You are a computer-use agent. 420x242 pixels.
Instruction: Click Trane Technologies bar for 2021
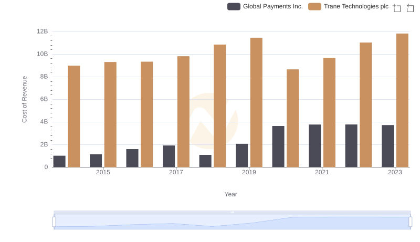click(330, 112)
